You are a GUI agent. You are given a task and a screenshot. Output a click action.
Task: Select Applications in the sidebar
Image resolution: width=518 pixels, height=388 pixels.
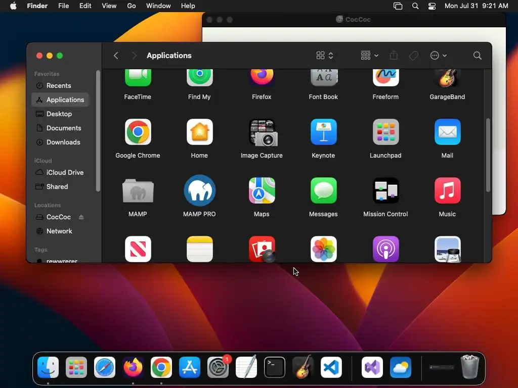(x=60, y=100)
